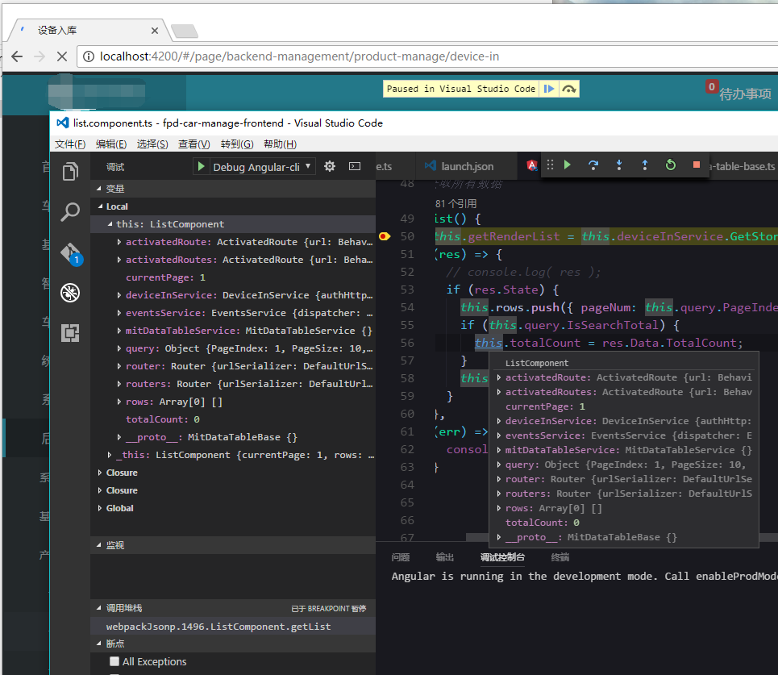The image size is (778, 675).
Task: Enable the All Exceptions breakpoint checkbox
Action: tap(114, 661)
